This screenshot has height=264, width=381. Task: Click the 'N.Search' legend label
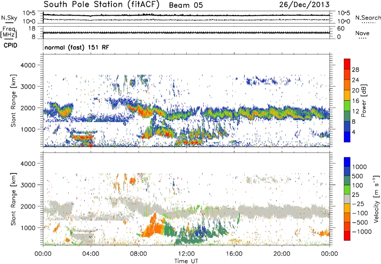pos(368,18)
